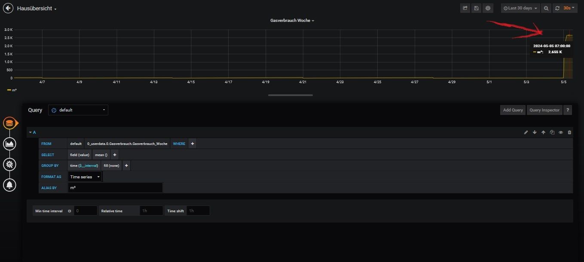Change the Gasverbrauch_Woche measurement segment
584x262 pixels.
coord(127,144)
